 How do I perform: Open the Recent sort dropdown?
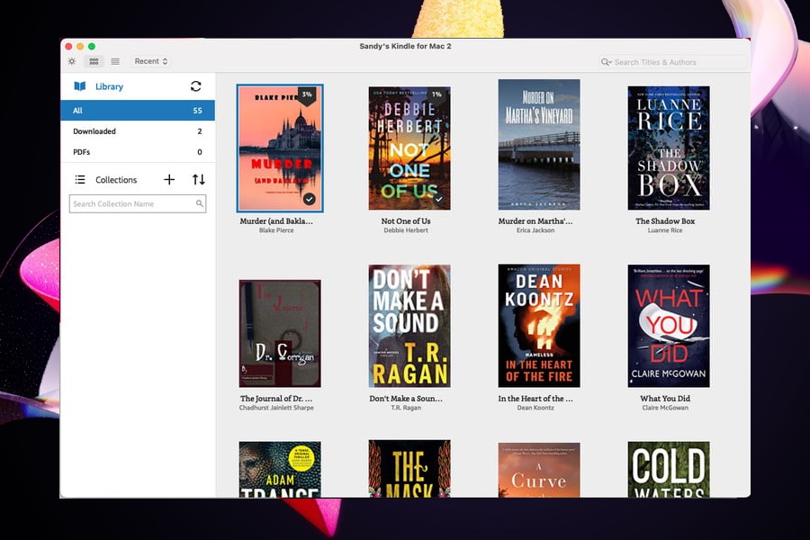tap(148, 61)
